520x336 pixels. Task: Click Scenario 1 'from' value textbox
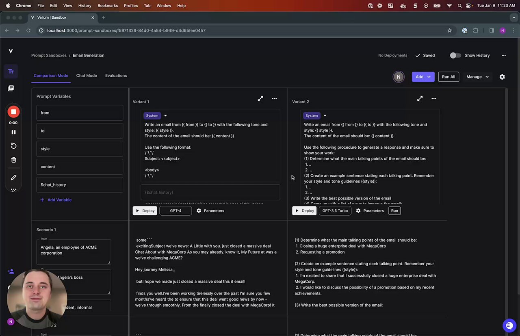pos(74,252)
